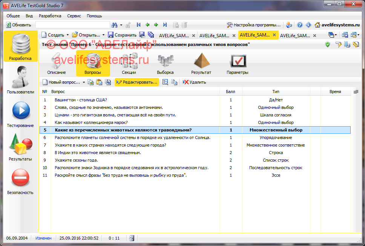Click the Описание scroll icon
The image size is (365, 246).
(x=57, y=63)
